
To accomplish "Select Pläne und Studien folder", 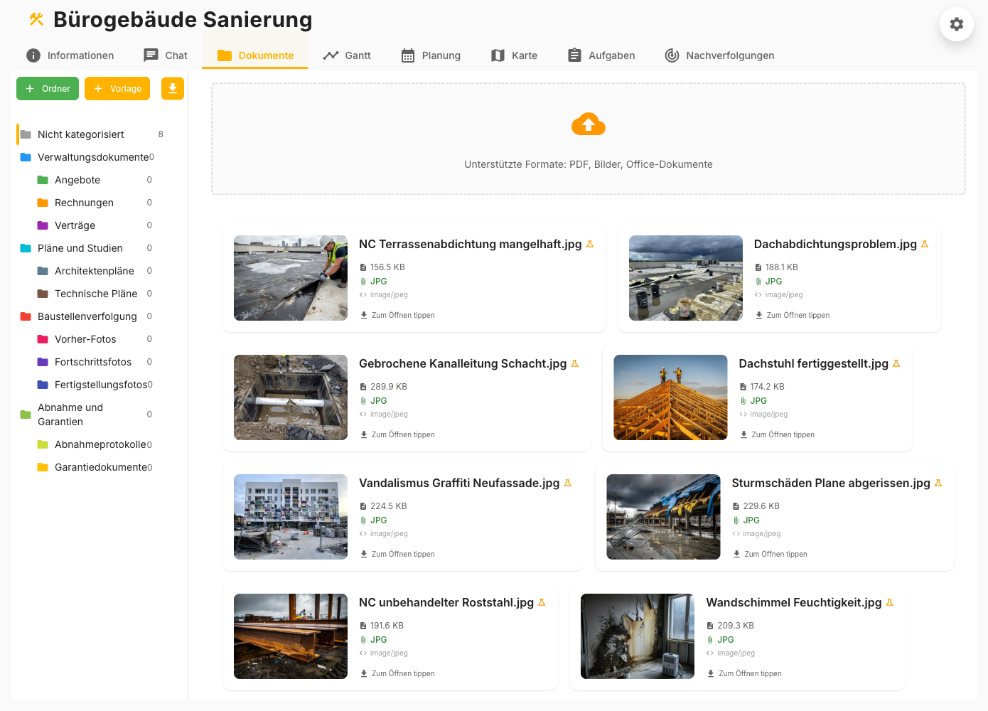I will [x=80, y=248].
